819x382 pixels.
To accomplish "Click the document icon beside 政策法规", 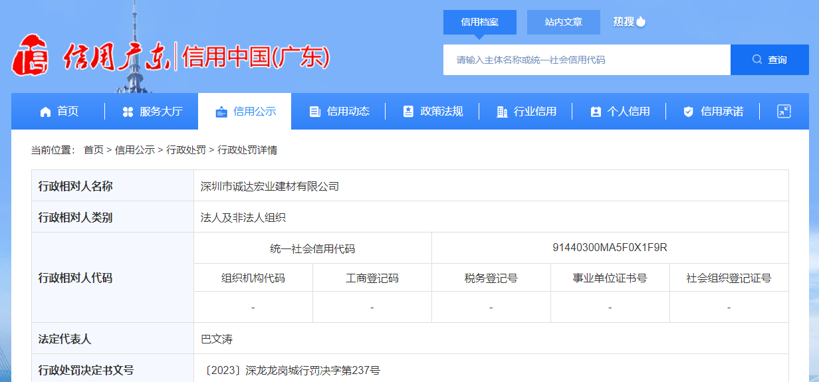I will click(x=408, y=112).
